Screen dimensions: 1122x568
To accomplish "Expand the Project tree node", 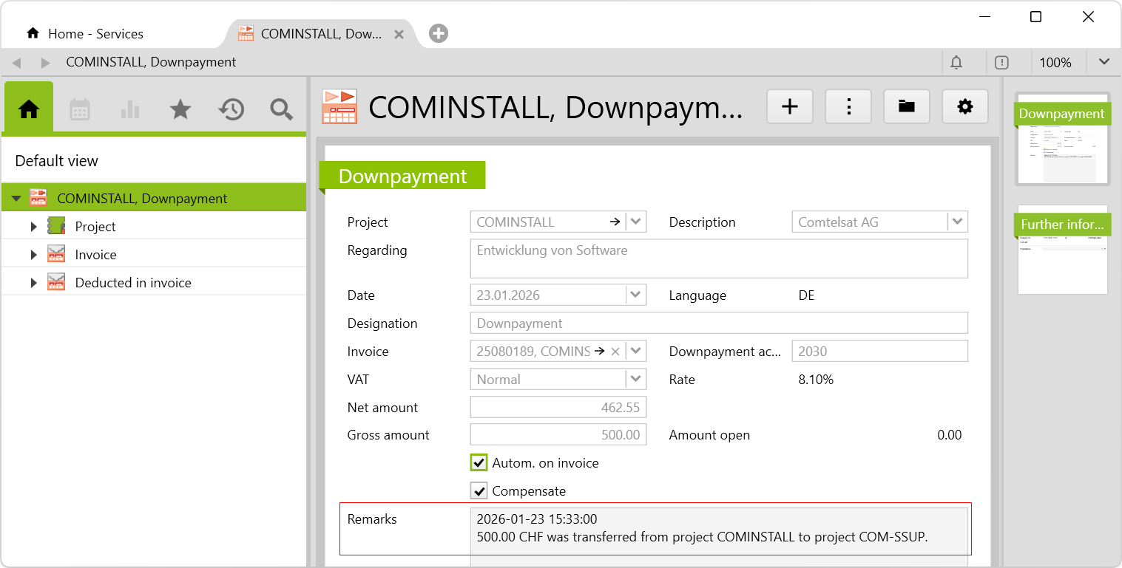I will point(33,227).
